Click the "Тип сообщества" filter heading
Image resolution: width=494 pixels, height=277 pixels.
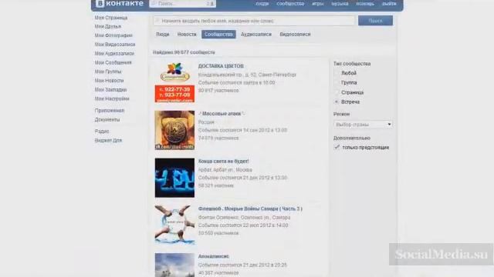pos(352,64)
